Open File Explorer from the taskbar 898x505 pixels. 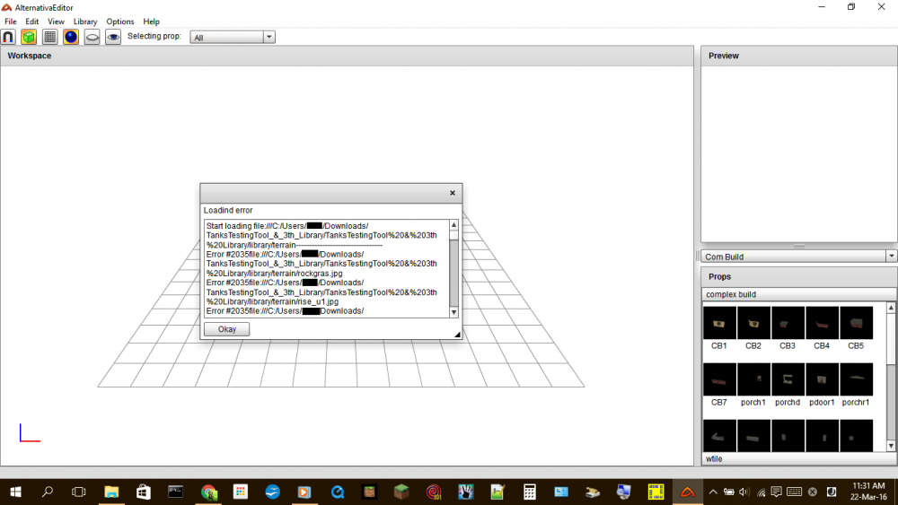coord(111,492)
